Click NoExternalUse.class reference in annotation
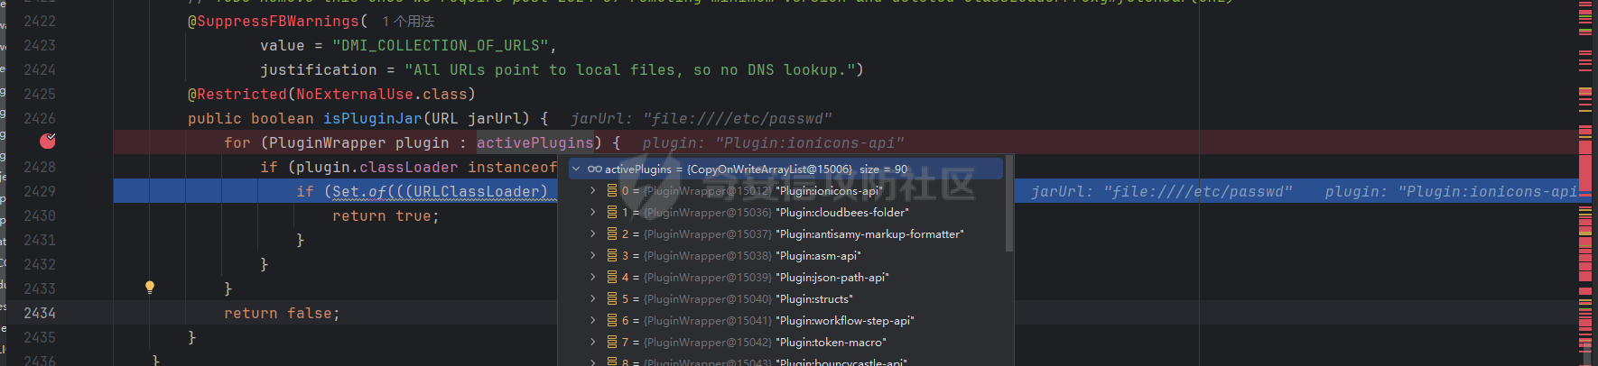 [x=381, y=94]
